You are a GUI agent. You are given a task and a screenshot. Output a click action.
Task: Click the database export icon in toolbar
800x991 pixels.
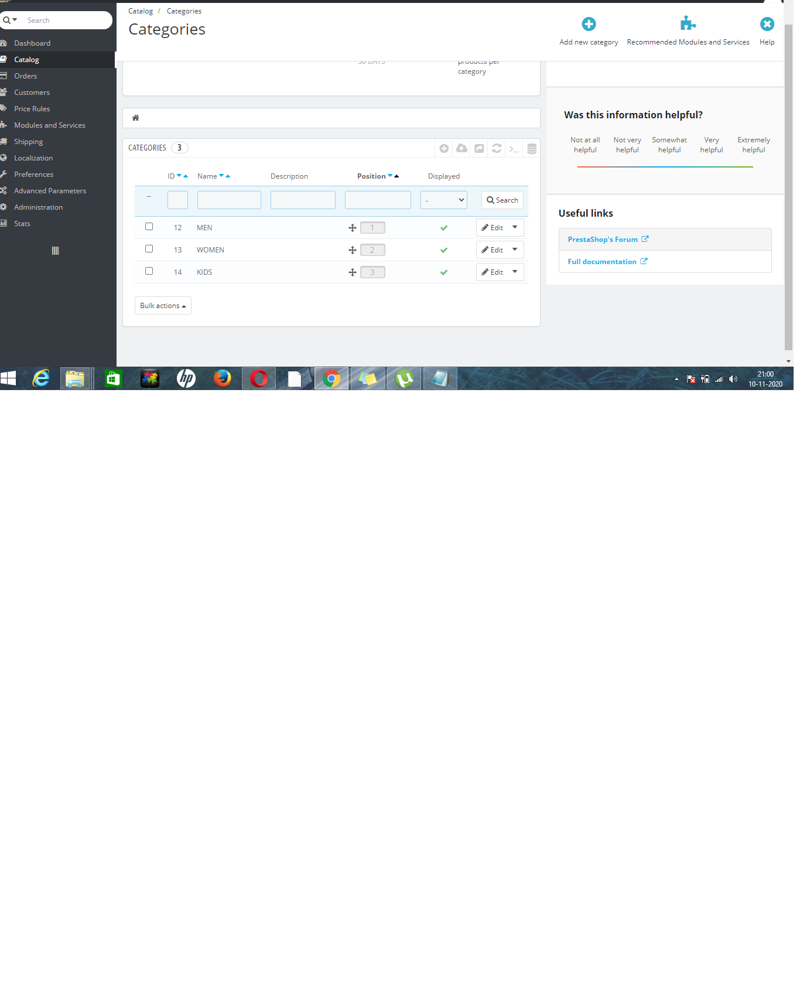coord(532,149)
